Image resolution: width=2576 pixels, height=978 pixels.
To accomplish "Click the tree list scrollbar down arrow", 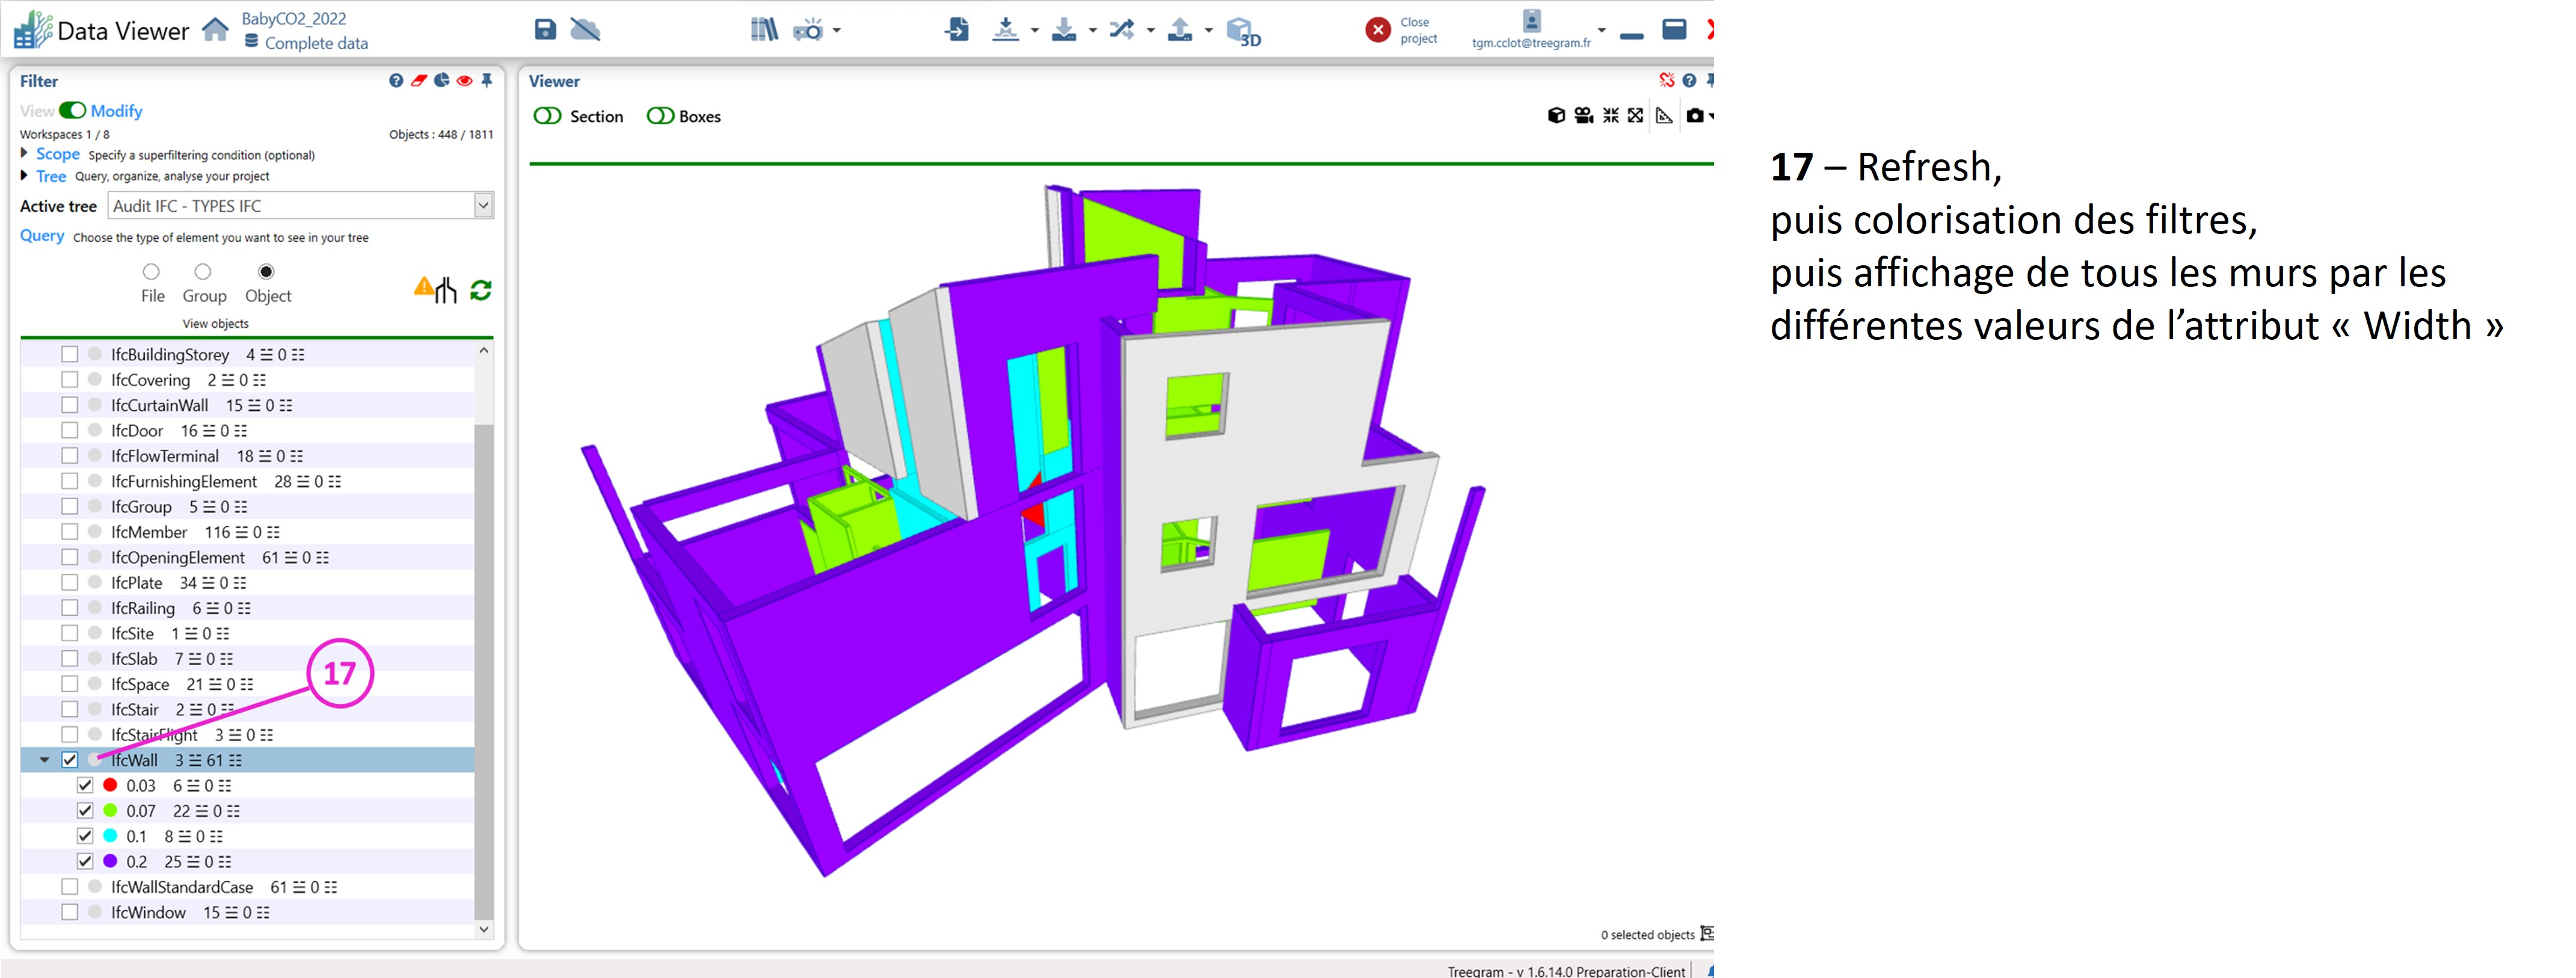I will (484, 929).
